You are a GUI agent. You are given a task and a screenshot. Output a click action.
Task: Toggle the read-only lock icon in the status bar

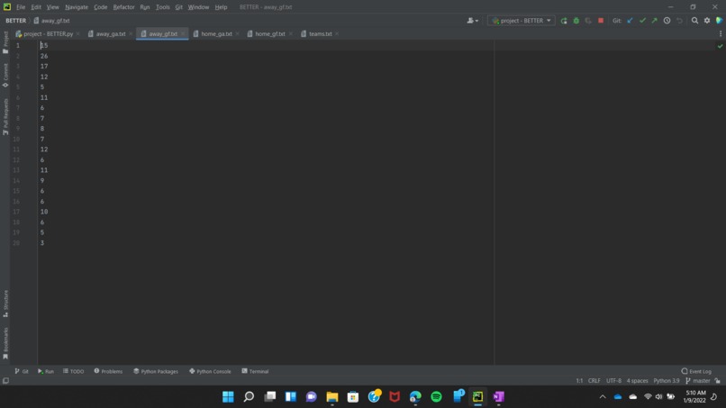pos(718,381)
